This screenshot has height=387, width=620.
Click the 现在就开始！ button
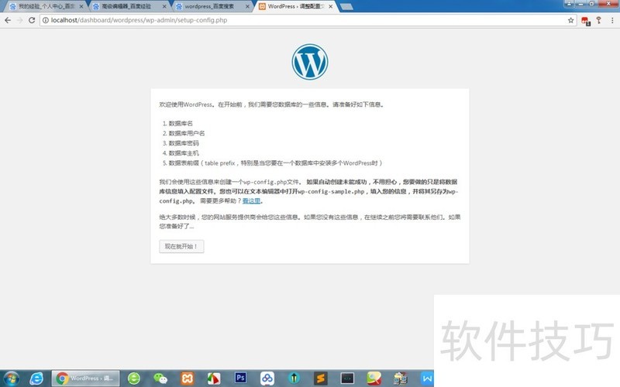pos(181,246)
